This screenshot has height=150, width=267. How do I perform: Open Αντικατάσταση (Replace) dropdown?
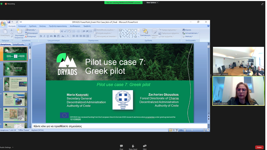tap(191, 33)
